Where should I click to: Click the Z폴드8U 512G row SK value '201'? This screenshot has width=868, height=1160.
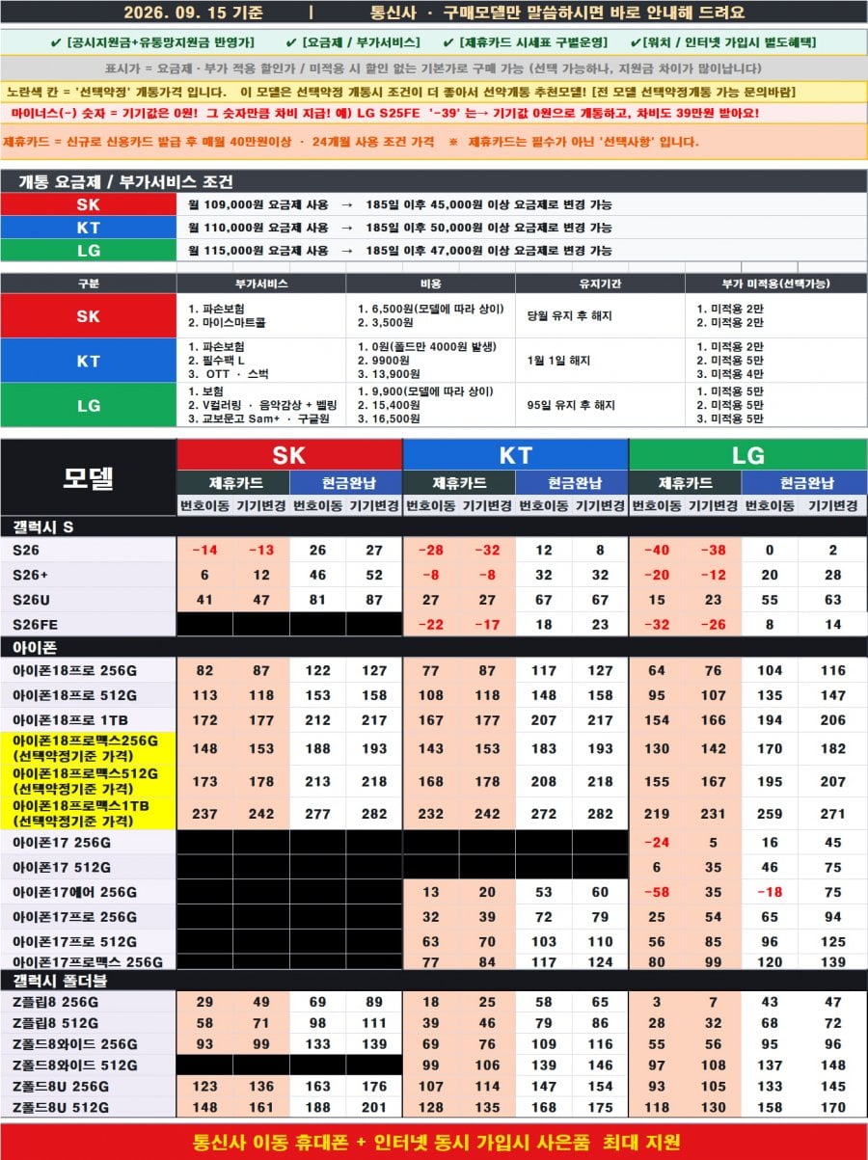pos(373,1107)
